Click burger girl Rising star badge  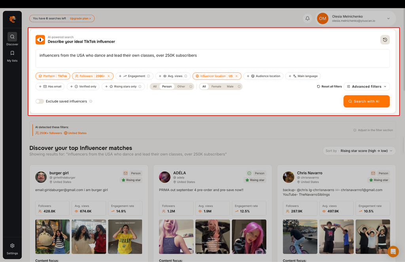(131, 180)
